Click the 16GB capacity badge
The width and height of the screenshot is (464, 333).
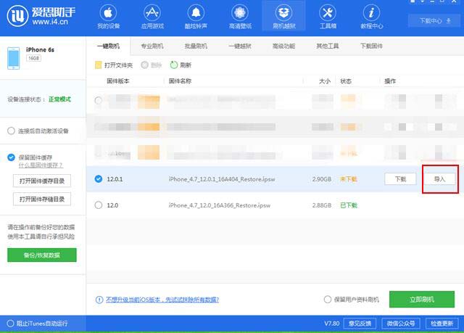34,58
